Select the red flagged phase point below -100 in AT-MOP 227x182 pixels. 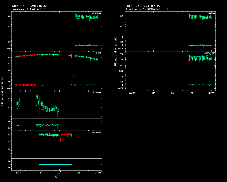point(74,90)
